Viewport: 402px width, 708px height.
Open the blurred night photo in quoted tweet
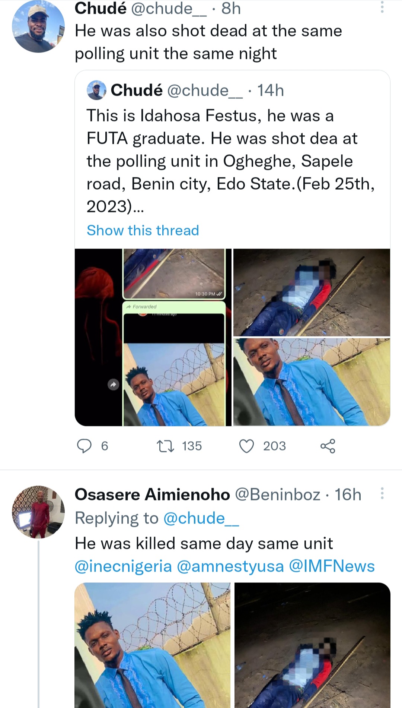(312, 293)
